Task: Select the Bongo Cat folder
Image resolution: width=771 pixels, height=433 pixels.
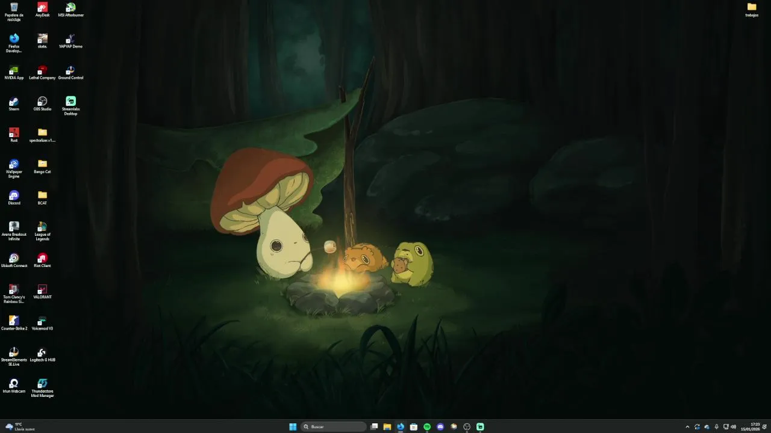Action: pos(42,166)
